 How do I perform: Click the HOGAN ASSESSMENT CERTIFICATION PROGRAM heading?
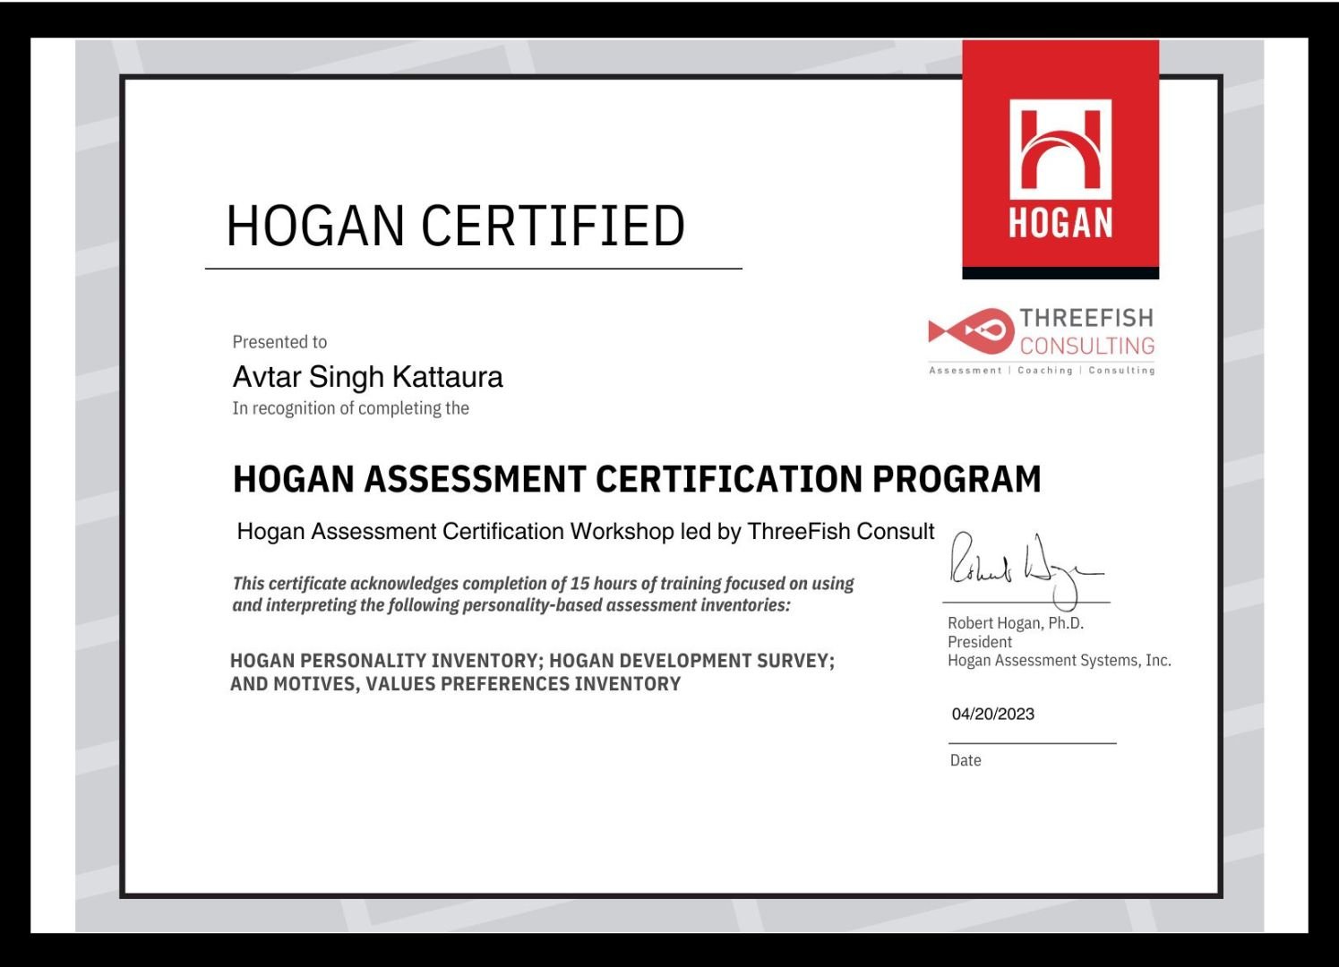coord(636,479)
